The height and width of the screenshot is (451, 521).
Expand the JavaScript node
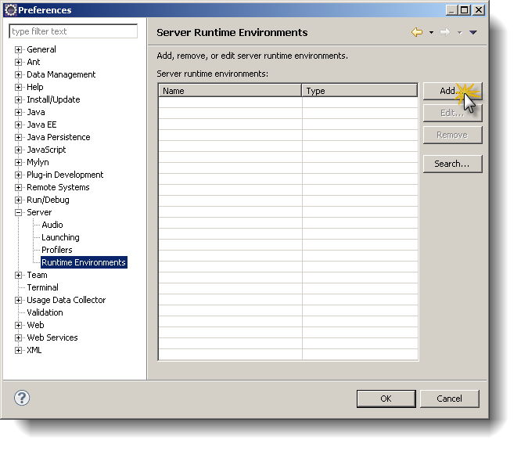pos(18,150)
